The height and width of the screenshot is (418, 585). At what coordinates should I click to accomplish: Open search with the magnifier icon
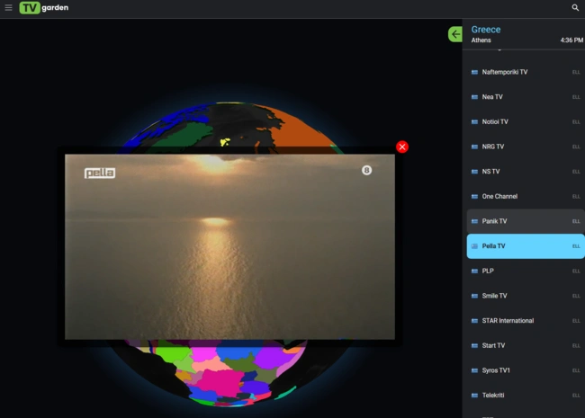575,7
